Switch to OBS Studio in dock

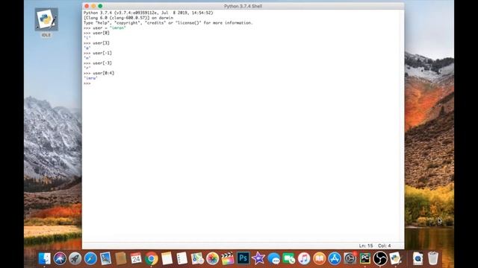pyautogui.click(x=380, y=258)
